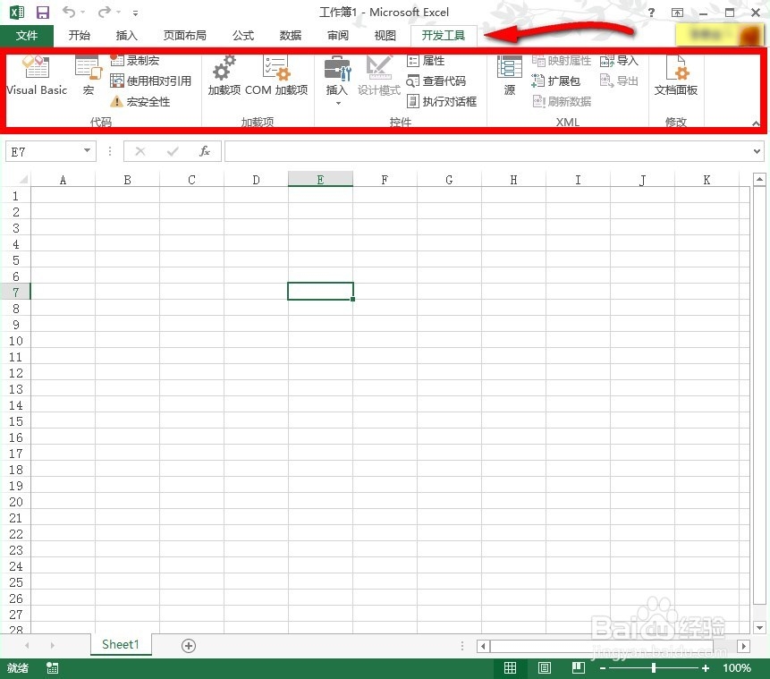Open 文档面板 document panel

point(676,74)
